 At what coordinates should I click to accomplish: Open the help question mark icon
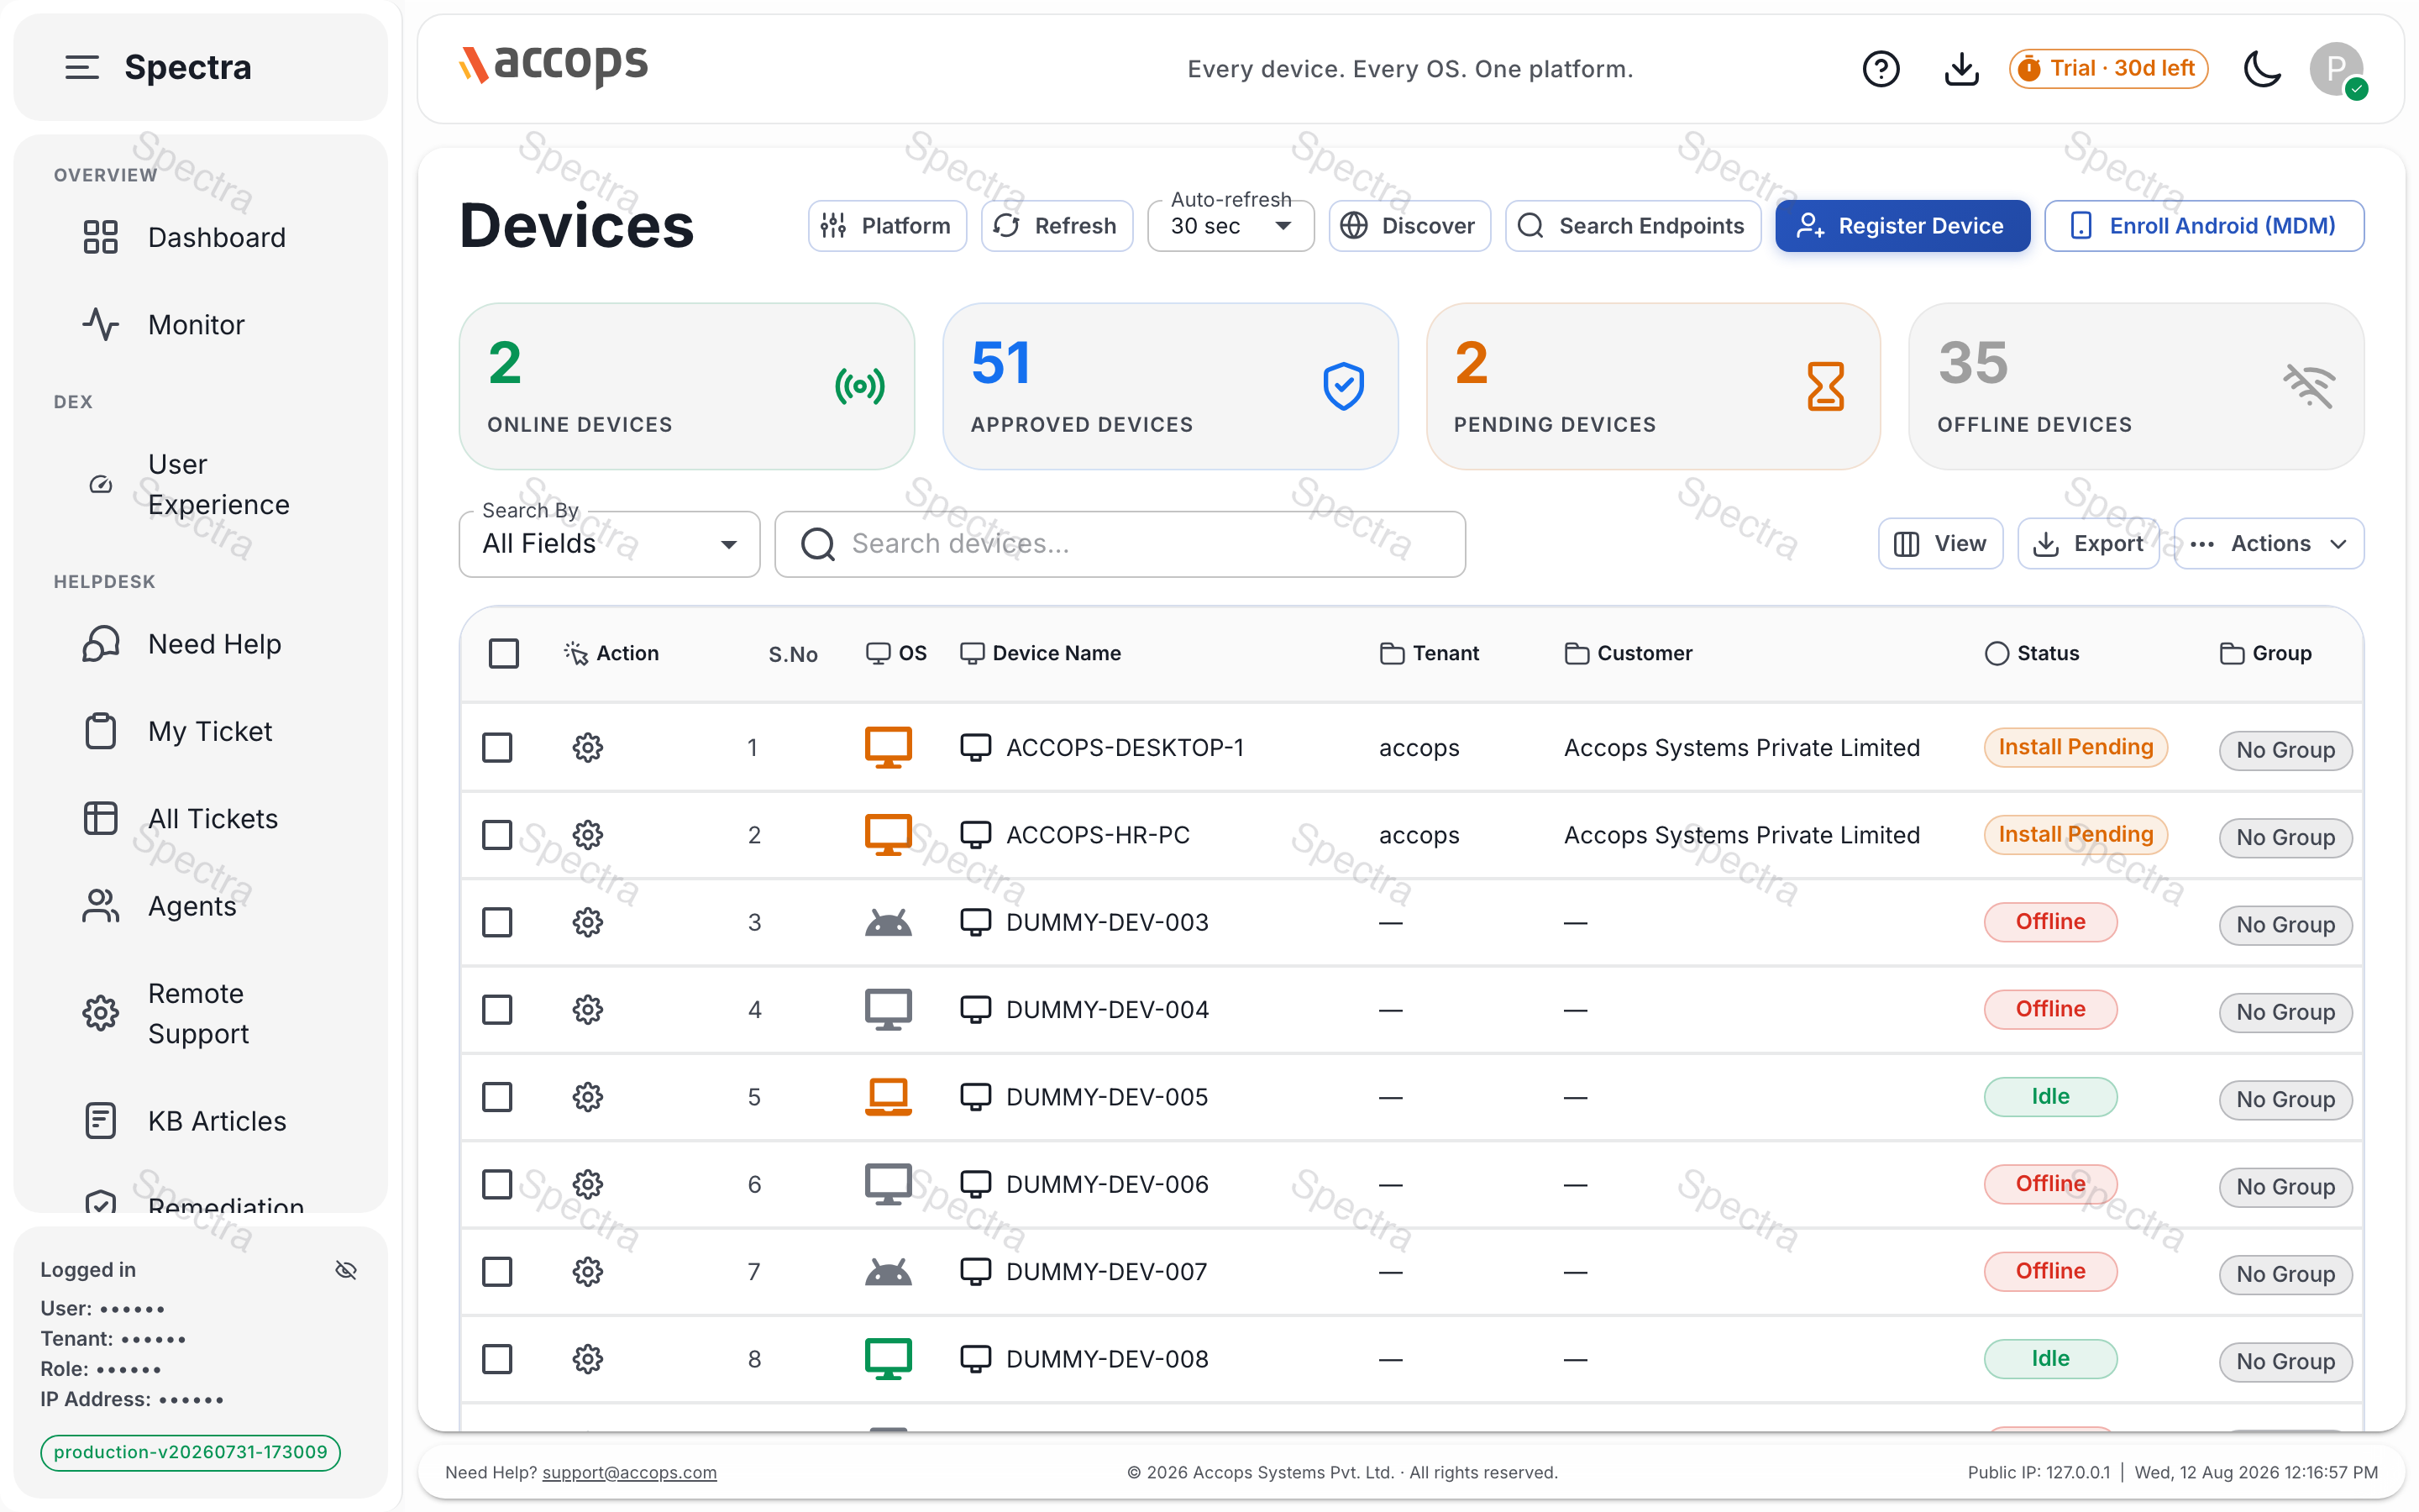point(1881,69)
